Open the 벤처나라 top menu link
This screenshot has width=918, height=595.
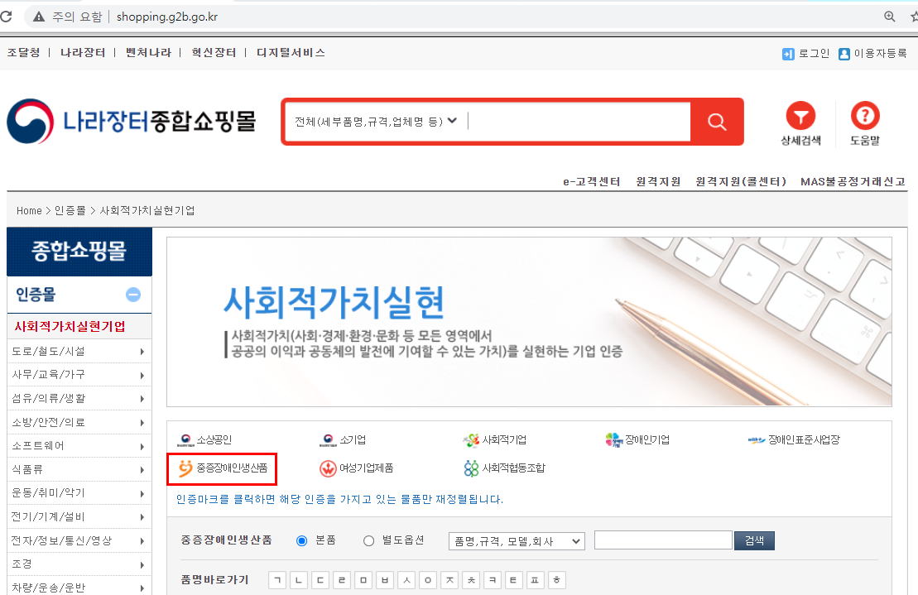148,53
